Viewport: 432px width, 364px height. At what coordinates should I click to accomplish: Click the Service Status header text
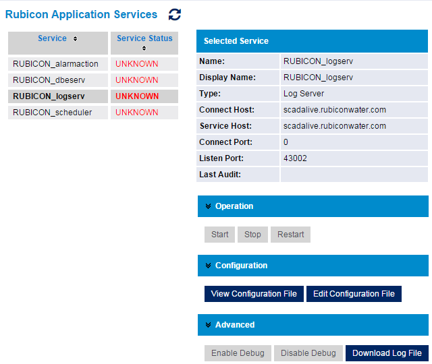[144, 38]
